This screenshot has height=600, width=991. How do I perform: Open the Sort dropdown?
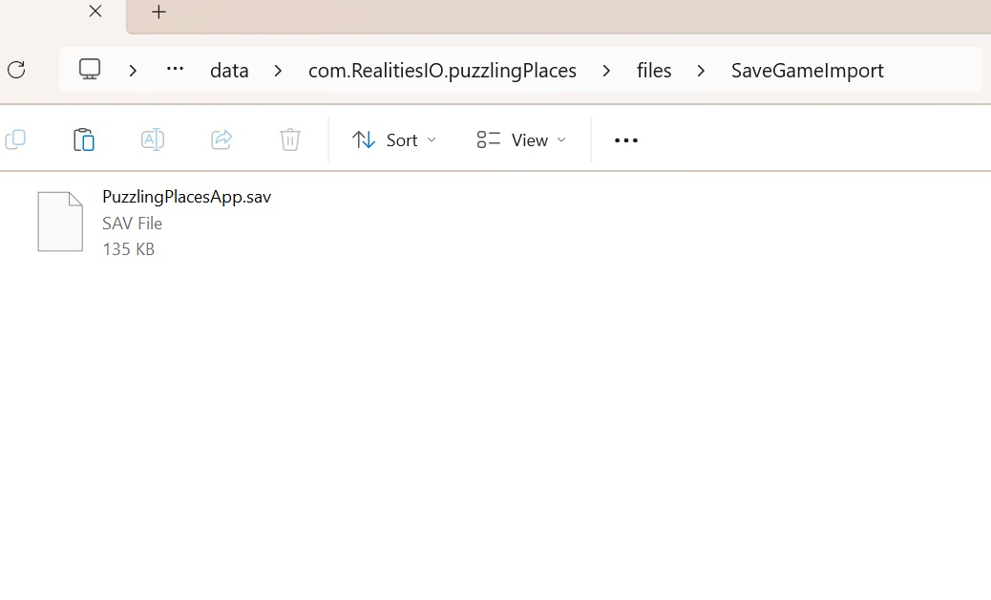pos(393,139)
